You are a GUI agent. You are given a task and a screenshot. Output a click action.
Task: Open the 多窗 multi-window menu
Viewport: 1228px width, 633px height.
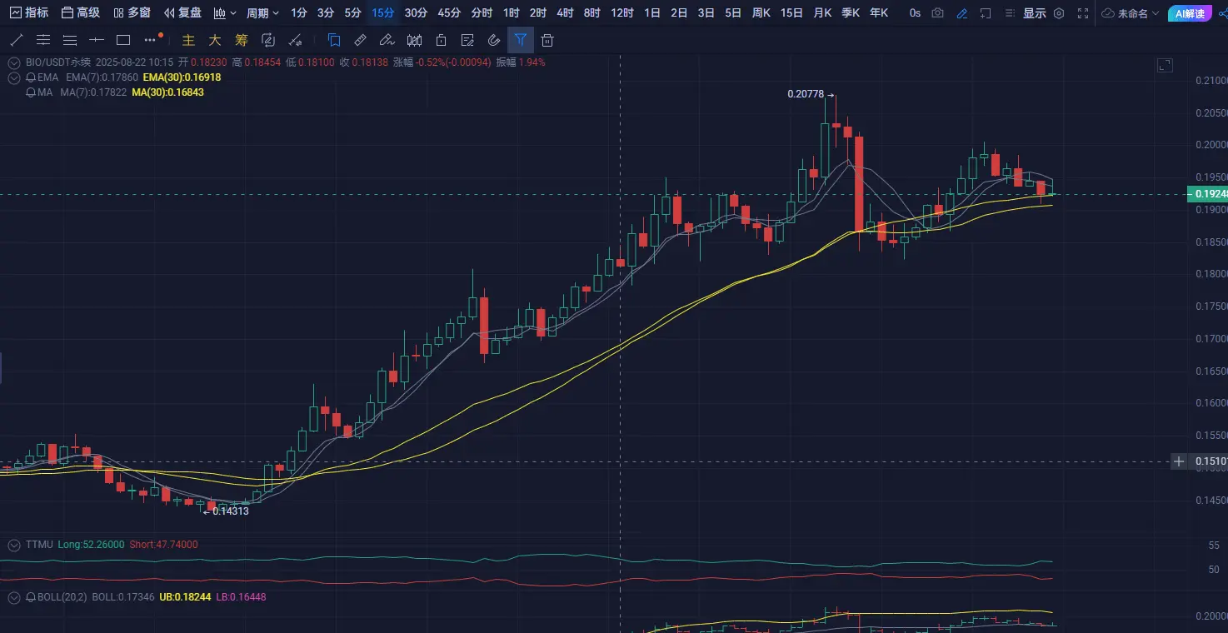click(x=132, y=13)
